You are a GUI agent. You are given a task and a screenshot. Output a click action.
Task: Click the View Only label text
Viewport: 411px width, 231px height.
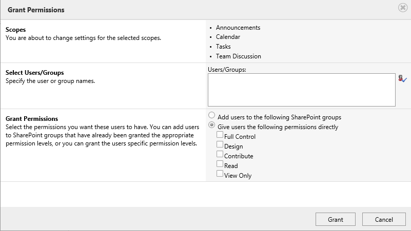(x=238, y=176)
